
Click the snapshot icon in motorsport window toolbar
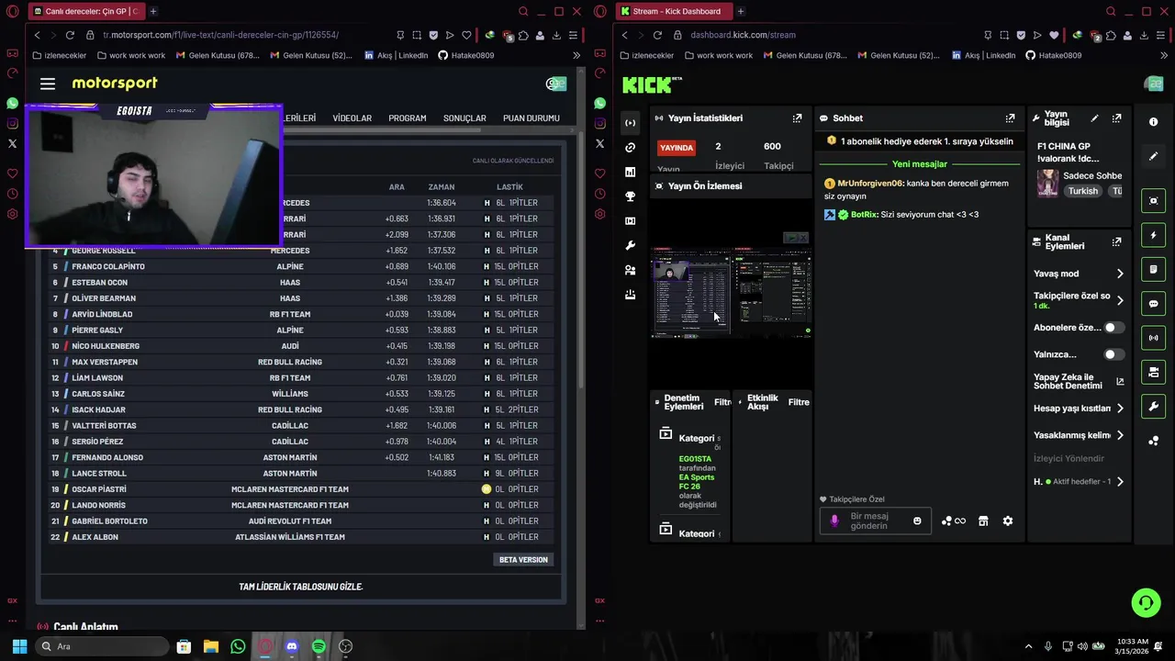[x=417, y=35]
